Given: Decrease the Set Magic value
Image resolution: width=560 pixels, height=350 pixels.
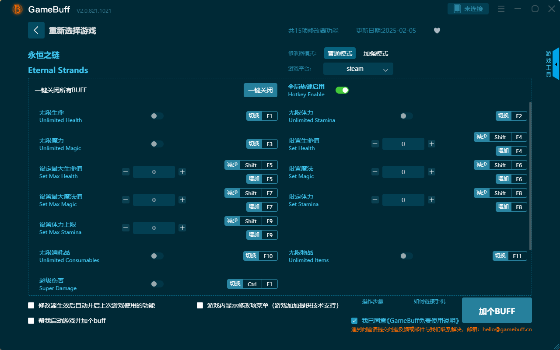Looking at the screenshot, I should (375, 172).
